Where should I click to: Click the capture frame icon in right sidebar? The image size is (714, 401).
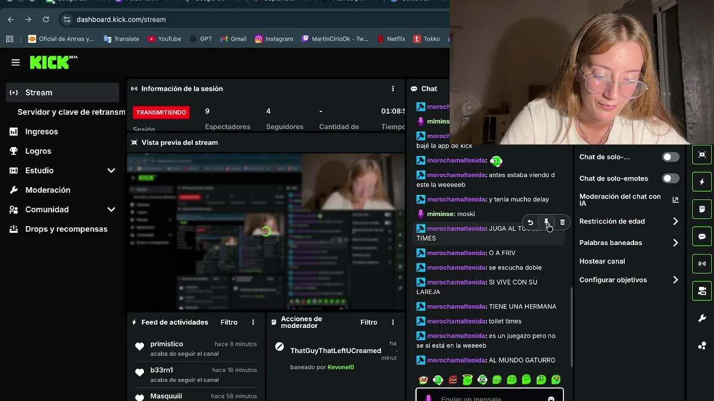pos(702,155)
